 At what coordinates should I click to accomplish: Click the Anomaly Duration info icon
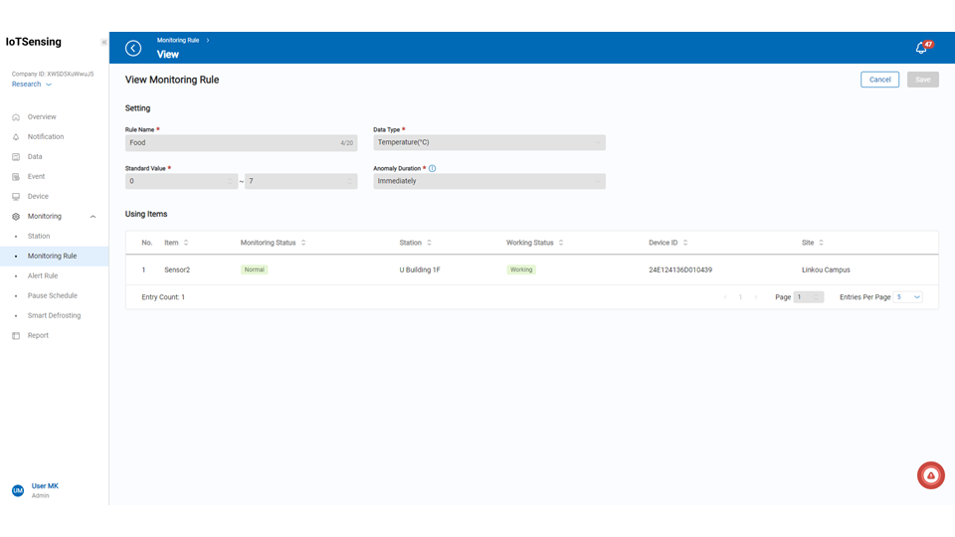click(x=433, y=169)
